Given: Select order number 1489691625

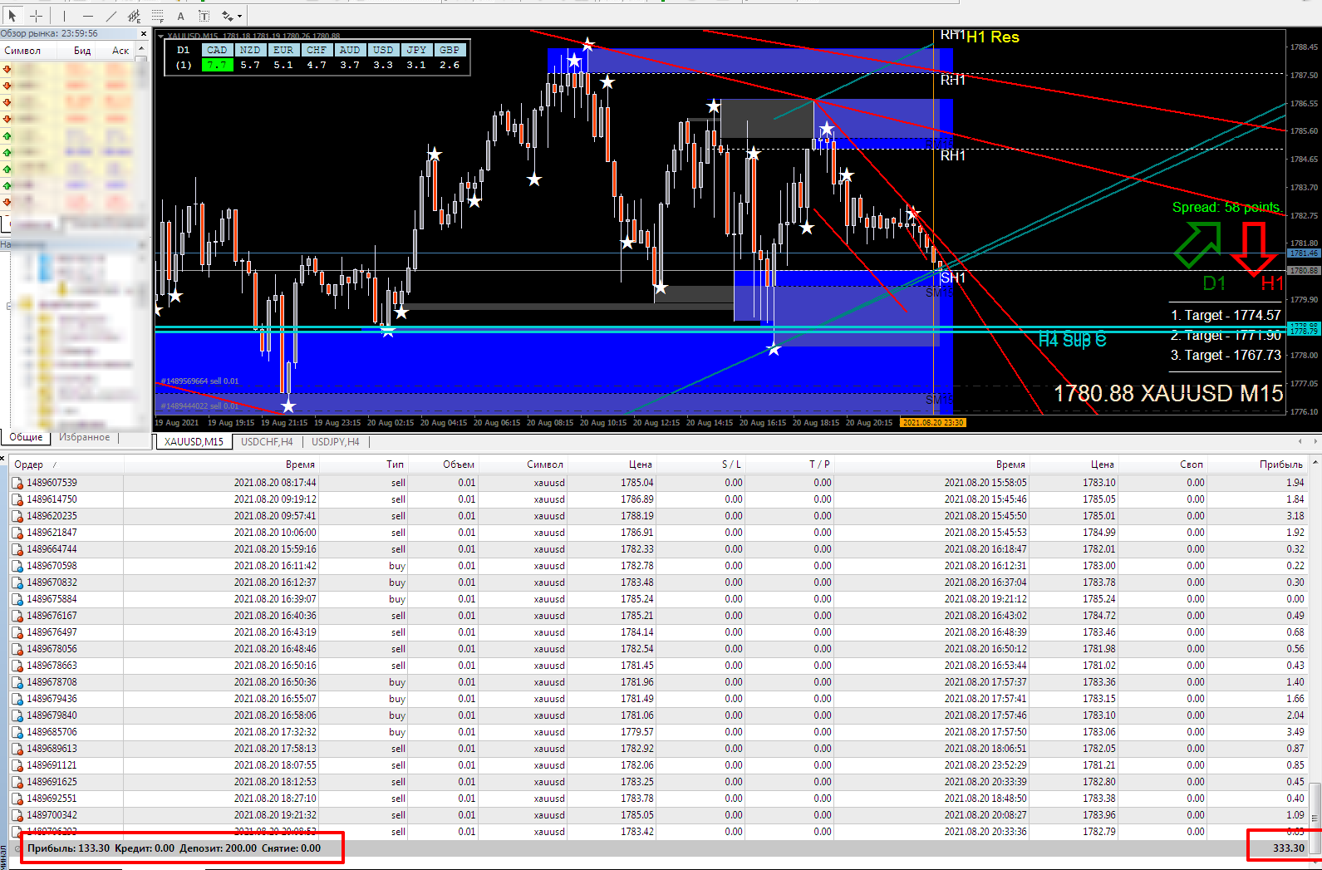Looking at the screenshot, I should coord(52,782).
